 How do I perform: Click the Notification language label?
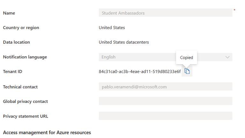point(25,57)
